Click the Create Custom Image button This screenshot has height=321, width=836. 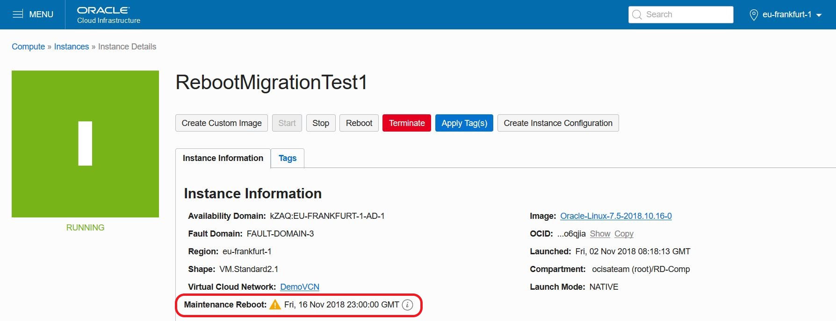(222, 123)
